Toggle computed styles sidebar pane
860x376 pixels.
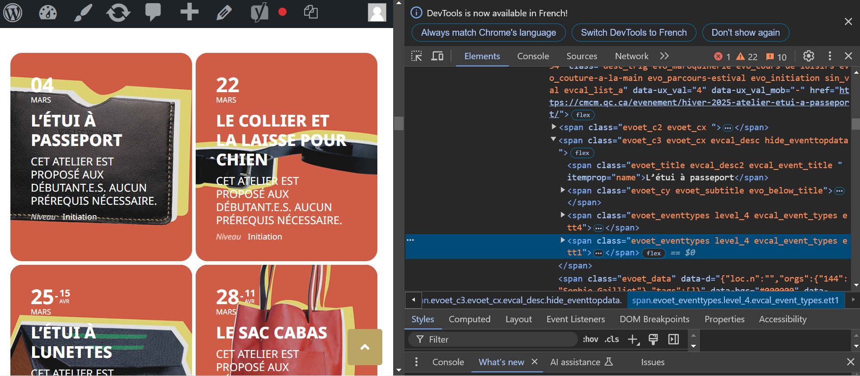(673, 339)
